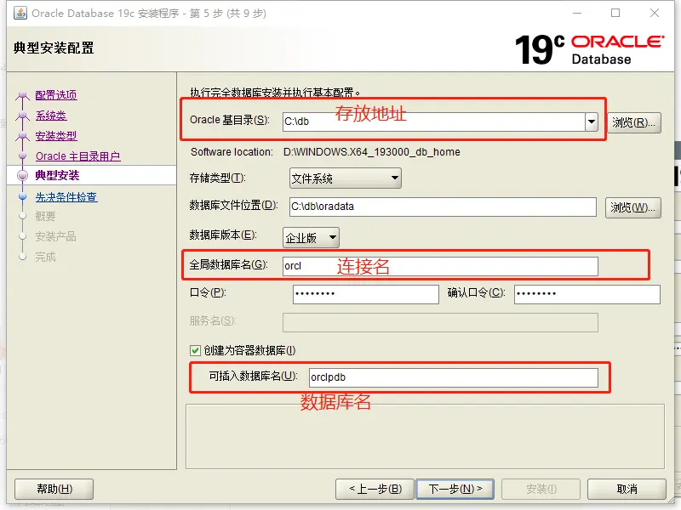Click the Oracle 基目录 path field
The width and height of the screenshot is (681, 510).
point(433,122)
